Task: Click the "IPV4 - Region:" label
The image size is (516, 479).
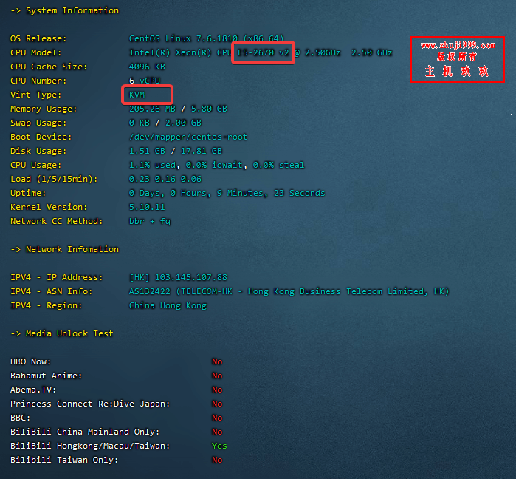Action: pos(47,305)
